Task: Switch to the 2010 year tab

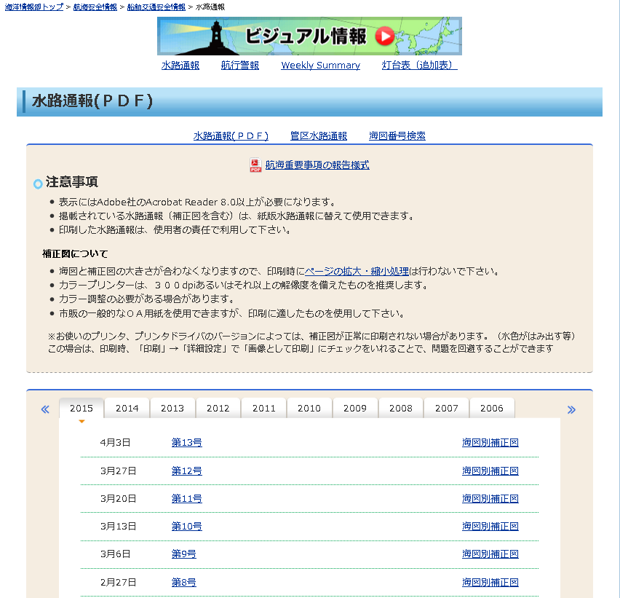Action: coord(309,409)
